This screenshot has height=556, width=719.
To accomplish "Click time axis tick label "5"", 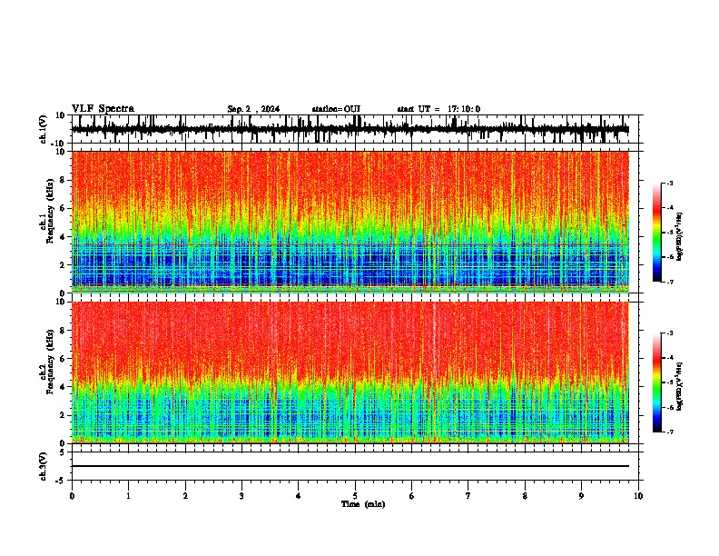I will coord(355,496).
